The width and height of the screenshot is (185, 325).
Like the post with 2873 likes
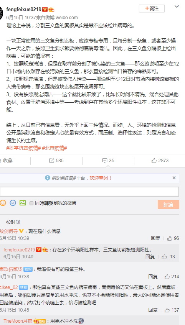coord(160,161)
